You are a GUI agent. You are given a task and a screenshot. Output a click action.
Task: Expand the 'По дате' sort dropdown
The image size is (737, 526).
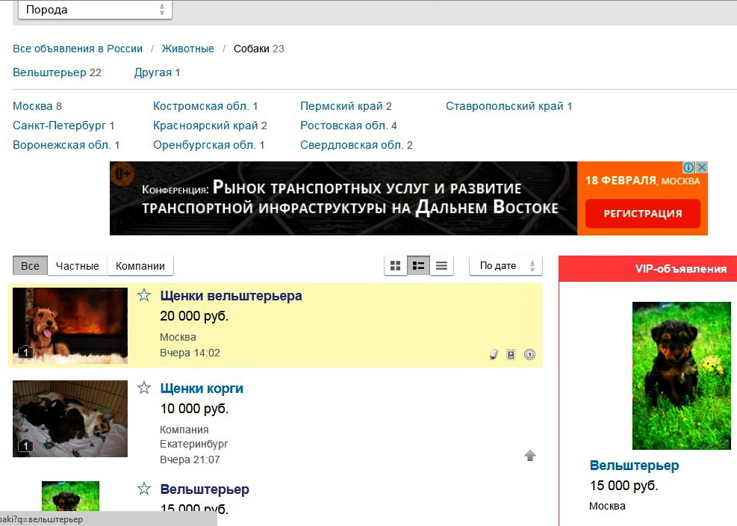506,266
